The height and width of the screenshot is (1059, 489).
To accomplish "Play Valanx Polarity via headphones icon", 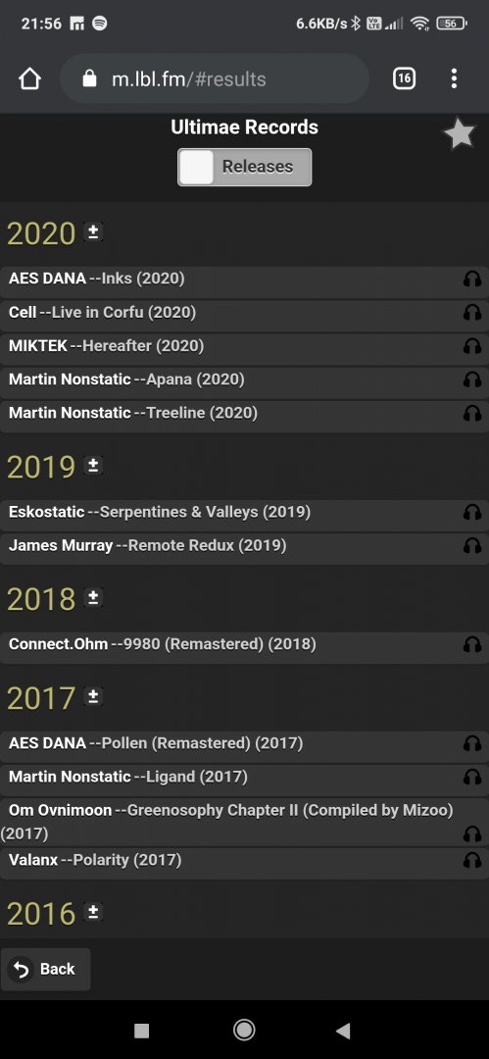I will (472, 861).
